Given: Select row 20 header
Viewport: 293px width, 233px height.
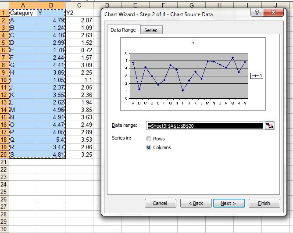Looking at the screenshot, I should (x=4, y=154).
